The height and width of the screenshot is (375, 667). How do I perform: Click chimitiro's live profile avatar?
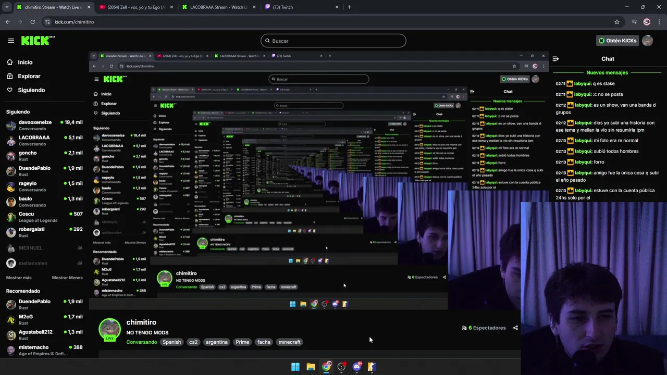pyautogui.click(x=109, y=330)
